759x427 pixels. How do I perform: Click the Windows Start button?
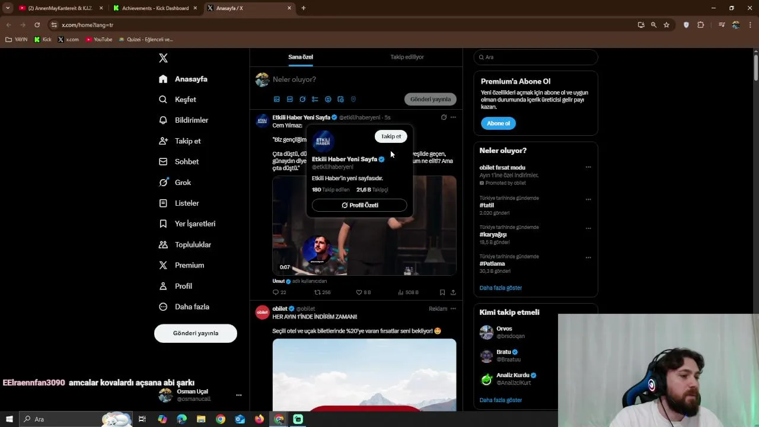(9, 419)
